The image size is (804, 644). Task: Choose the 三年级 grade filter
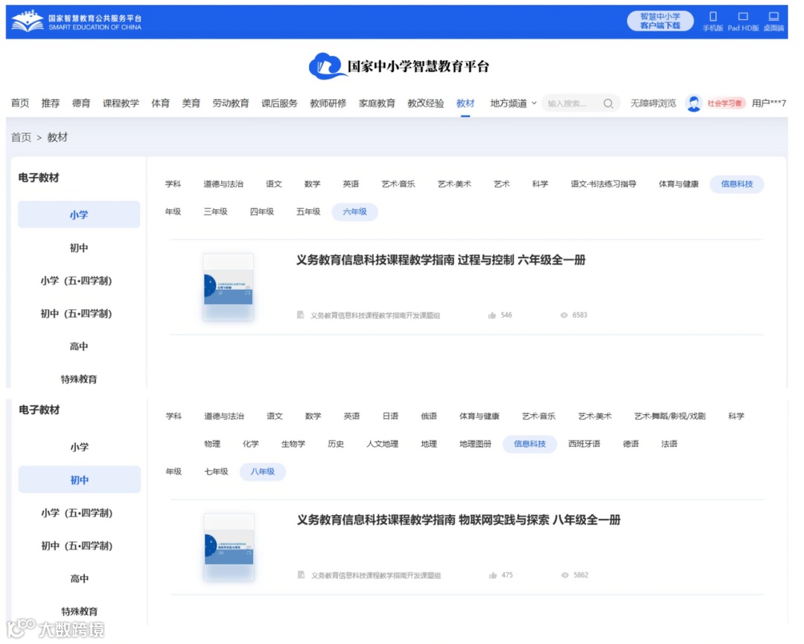coord(215,212)
